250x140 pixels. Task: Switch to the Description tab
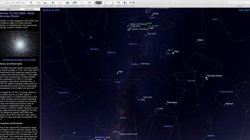30,9
